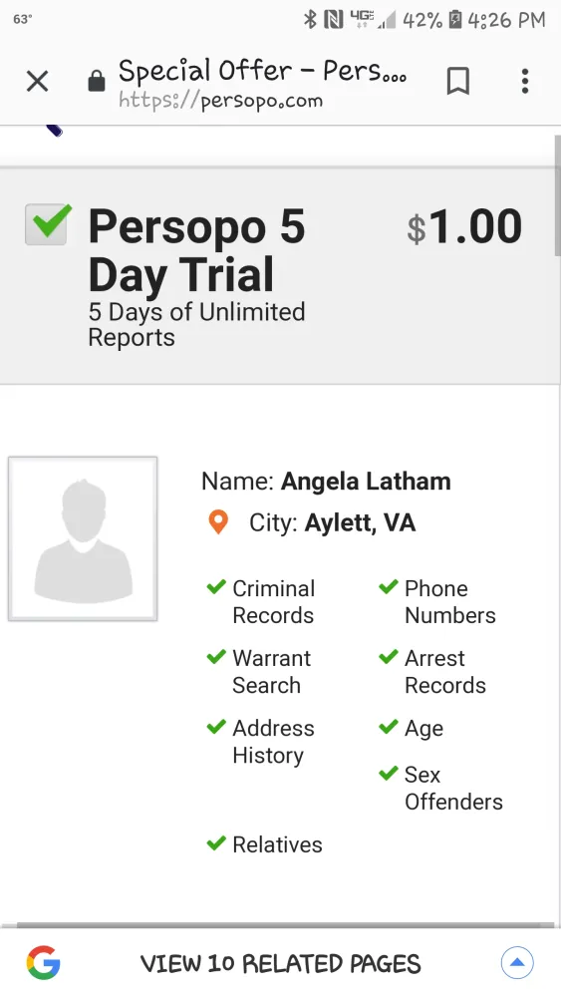Image resolution: width=561 pixels, height=997 pixels.
Task: Select the Angela Latham name text
Action: [366, 482]
